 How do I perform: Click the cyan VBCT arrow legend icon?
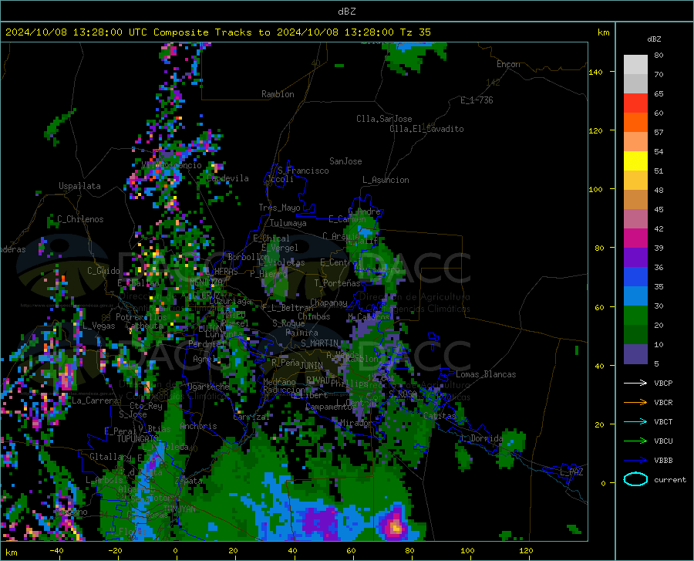(635, 421)
